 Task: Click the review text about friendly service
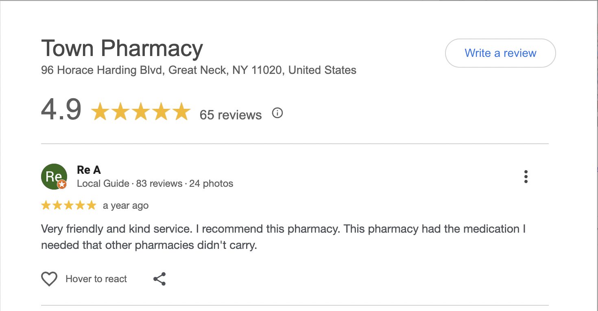click(x=283, y=237)
